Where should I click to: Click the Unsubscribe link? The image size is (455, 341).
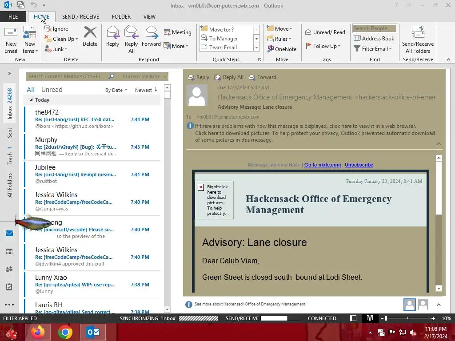[359, 165]
